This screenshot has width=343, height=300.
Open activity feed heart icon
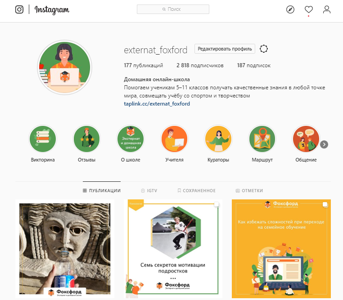click(x=309, y=9)
